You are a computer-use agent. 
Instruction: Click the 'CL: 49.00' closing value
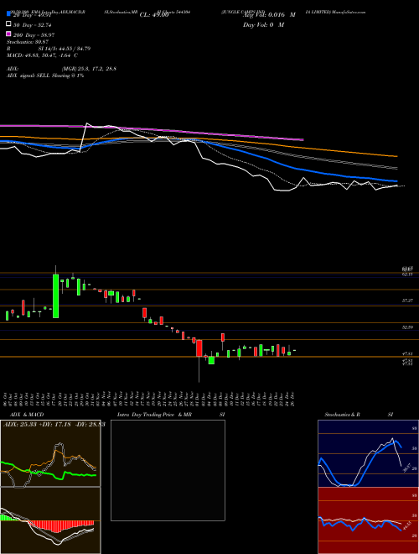tap(154, 15)
